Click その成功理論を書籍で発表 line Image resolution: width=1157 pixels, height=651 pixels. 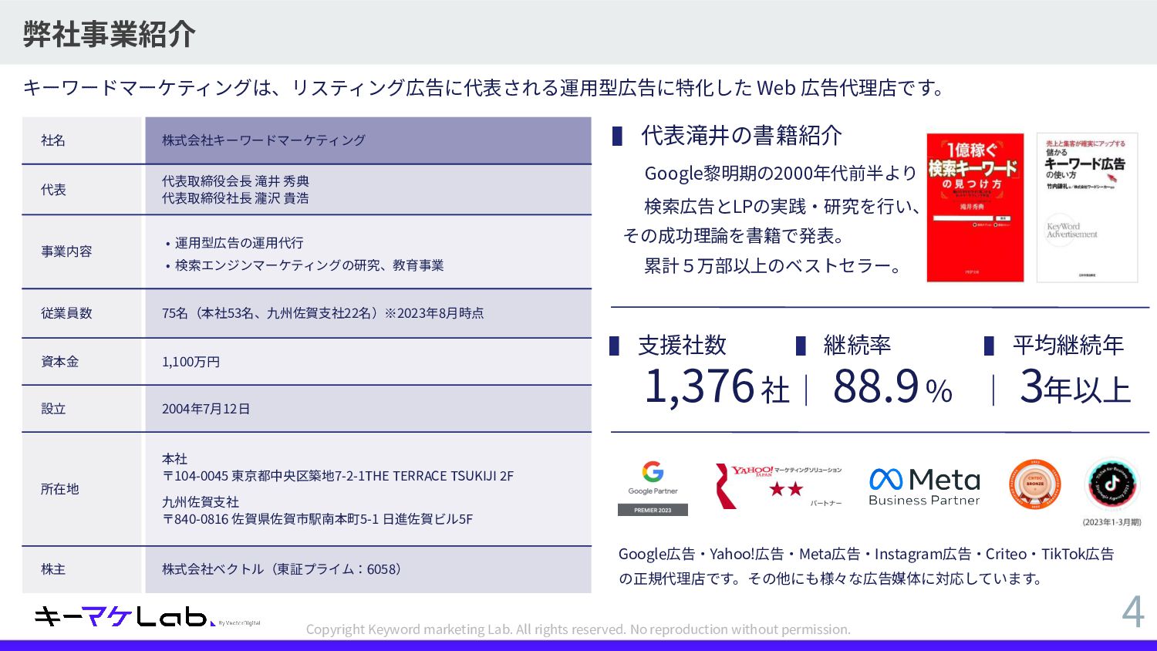[734, 236]
